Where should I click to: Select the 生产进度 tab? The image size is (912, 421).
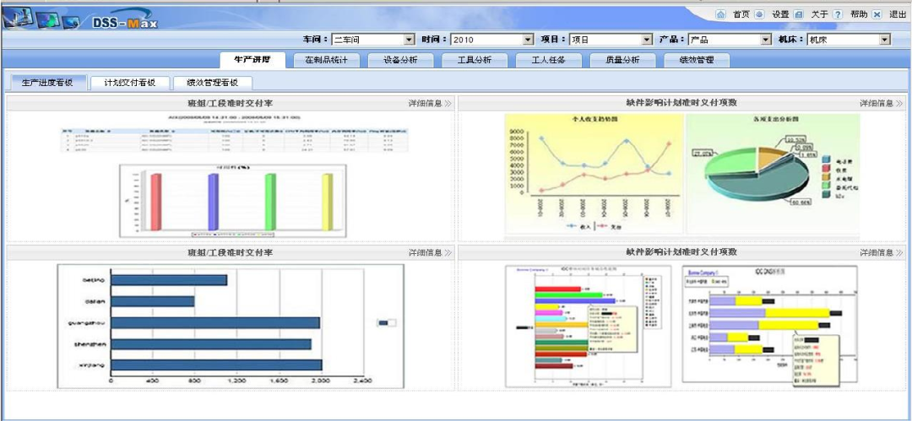pyautogui.click(x=252, y=60)
